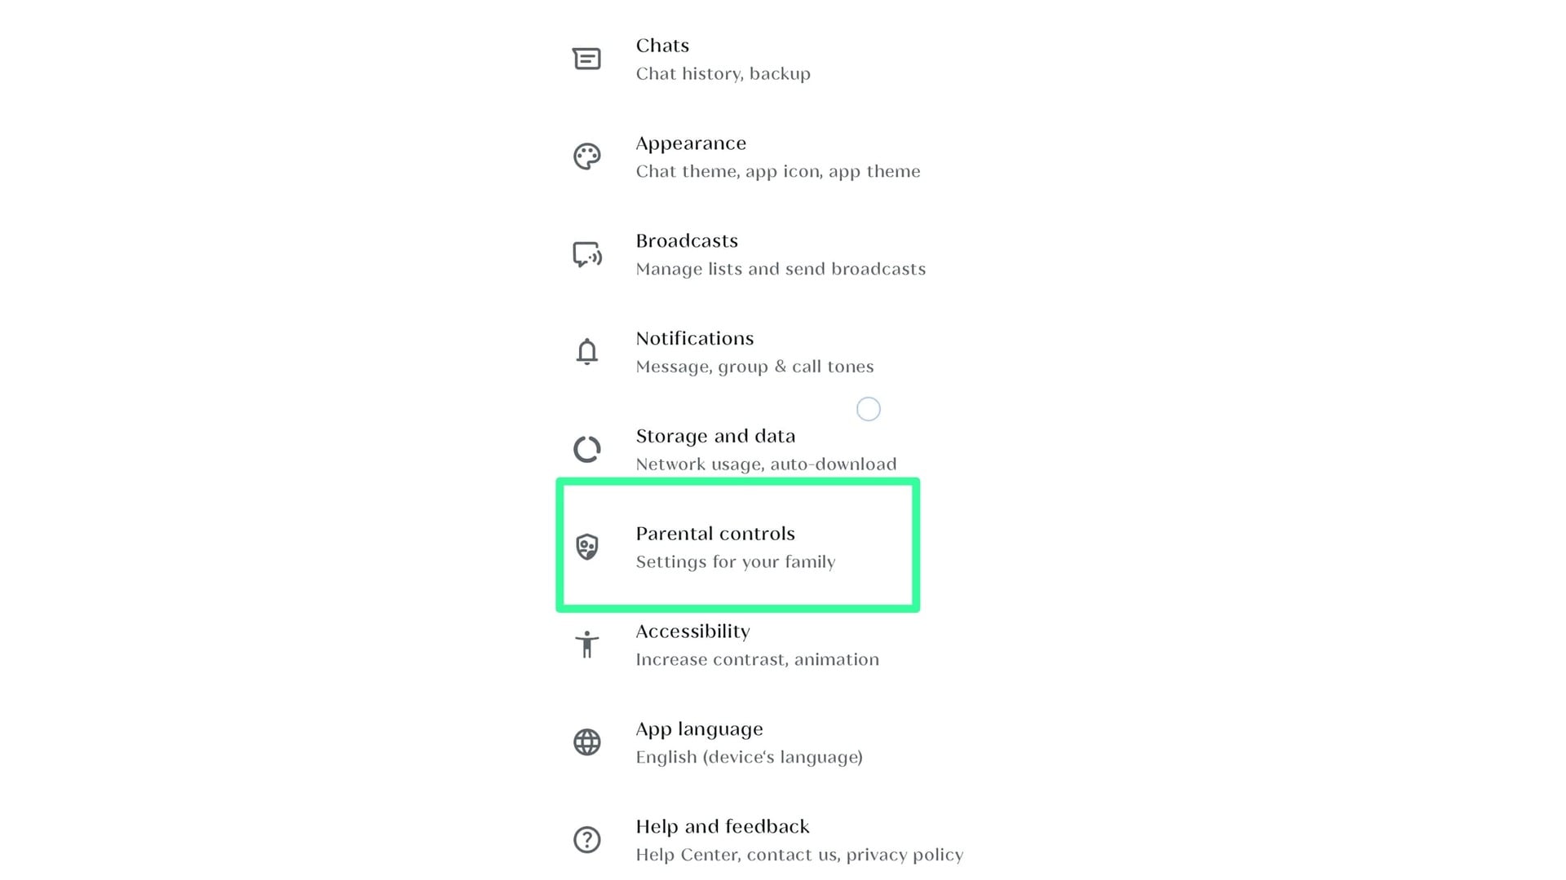The width and height of the screenshot is (1566, 880).
Task: Click the App language globe icon
Action: [x=586, y=742]
